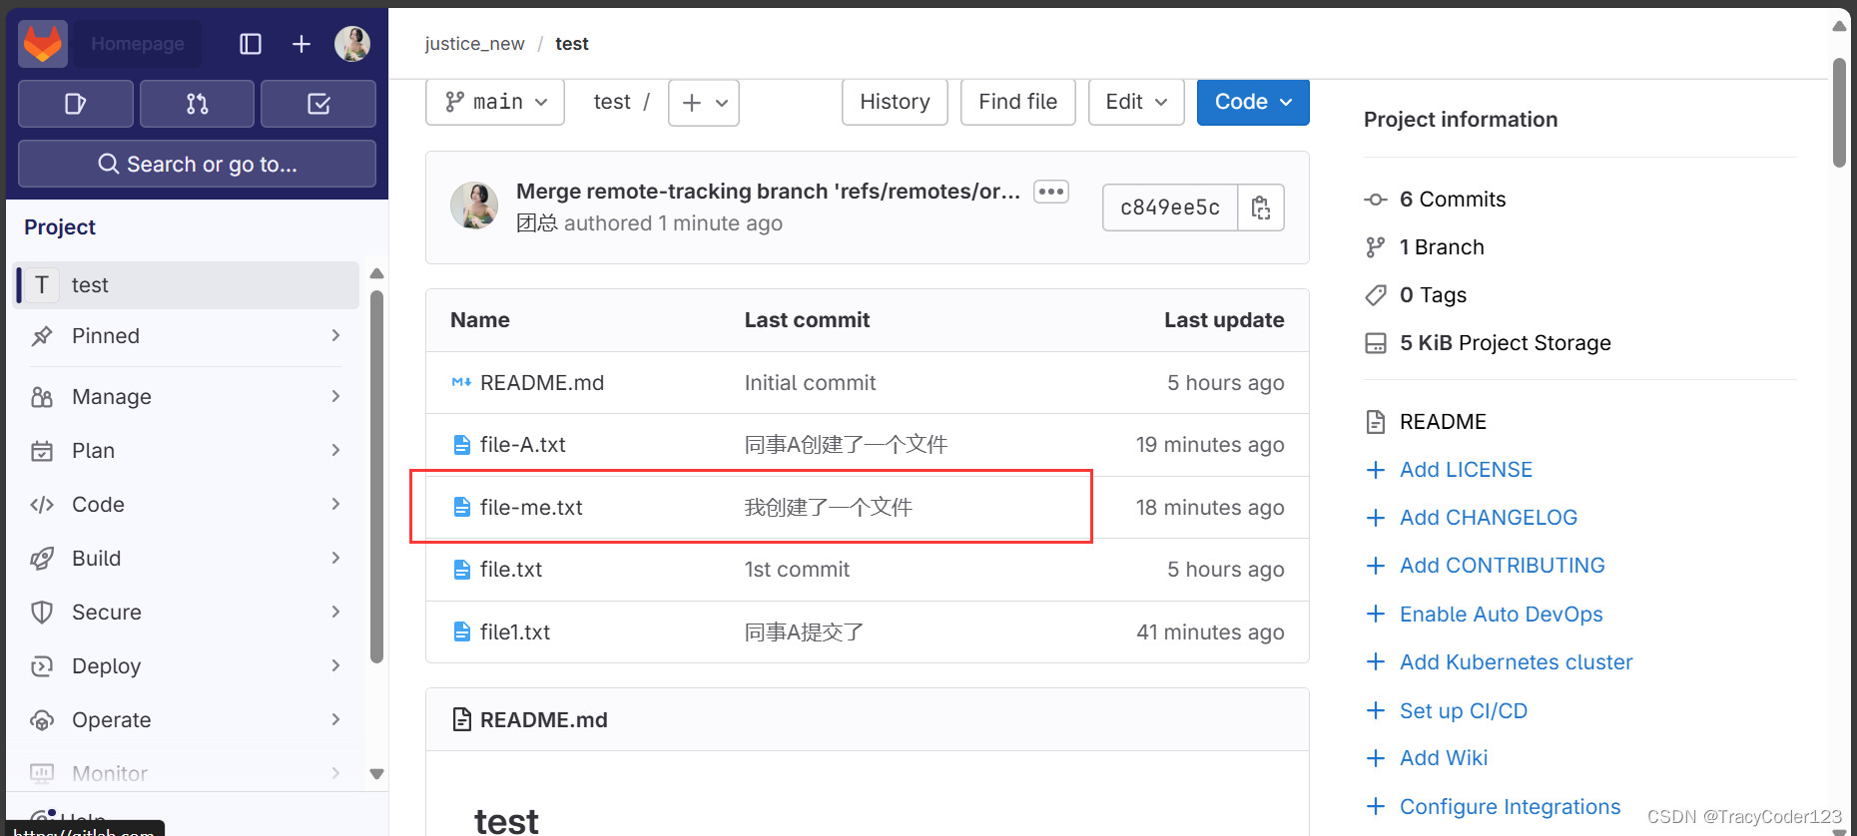Select the test project in sidebar
This screenshot has height=836, width=1857.
coord(188,285)
